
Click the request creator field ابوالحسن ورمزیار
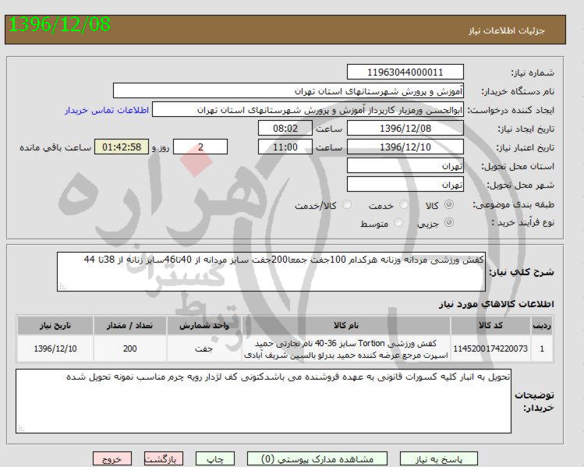click(x=308, y=109)
